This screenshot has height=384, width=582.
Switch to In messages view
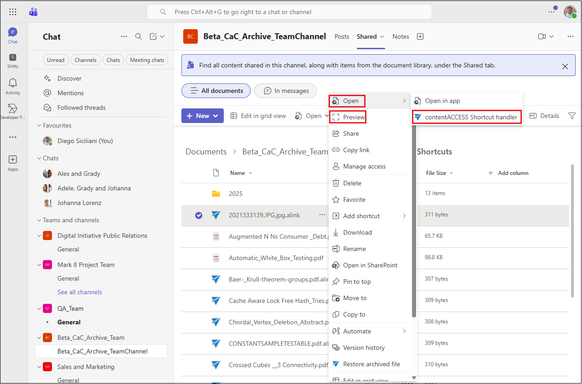tap(285, 91)
